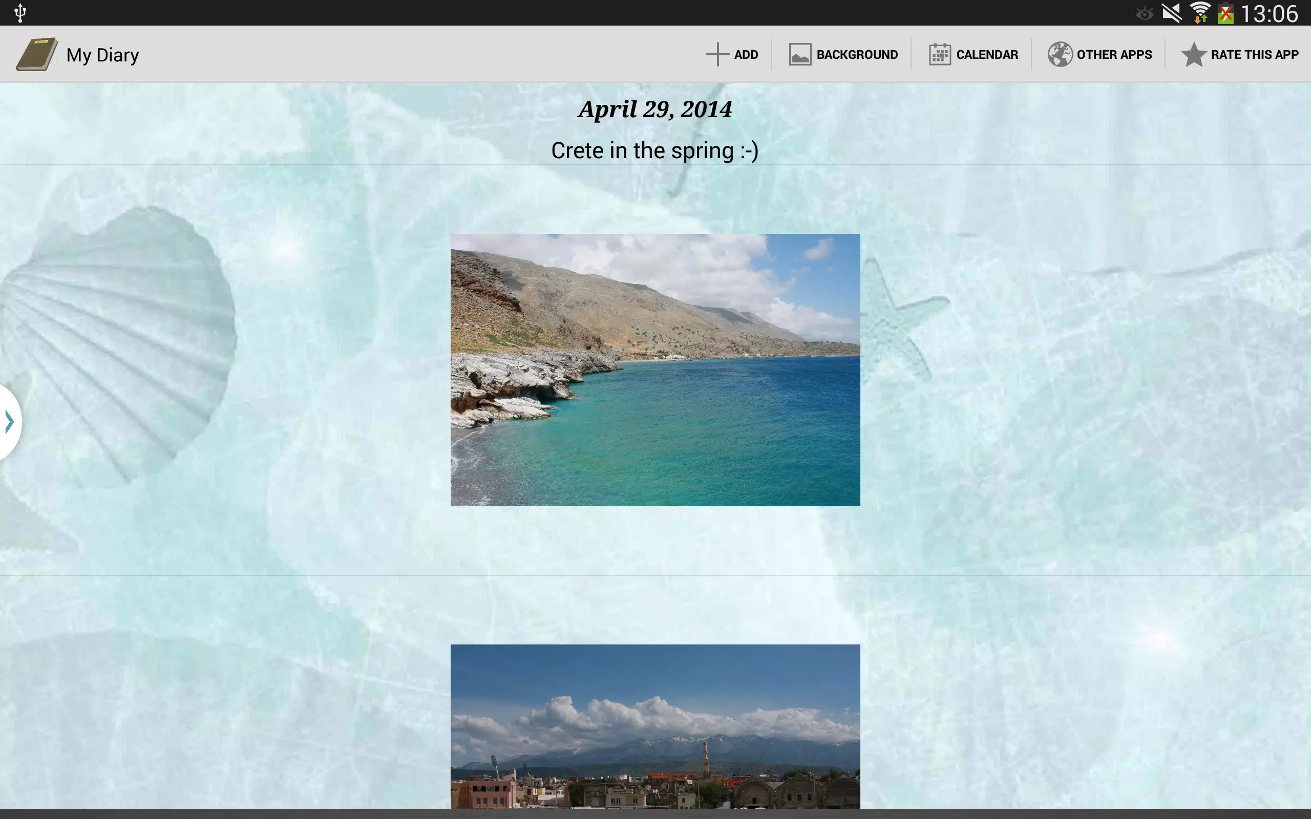
Task: Tap the Rate This App star icon
Action: [x=1193, y=54]
